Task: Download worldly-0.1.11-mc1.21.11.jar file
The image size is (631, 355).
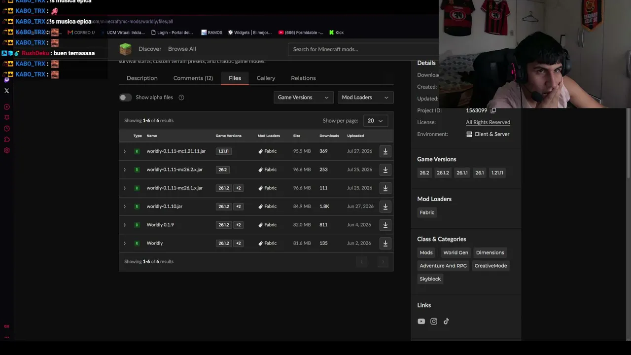Action: tap(386, 151)
